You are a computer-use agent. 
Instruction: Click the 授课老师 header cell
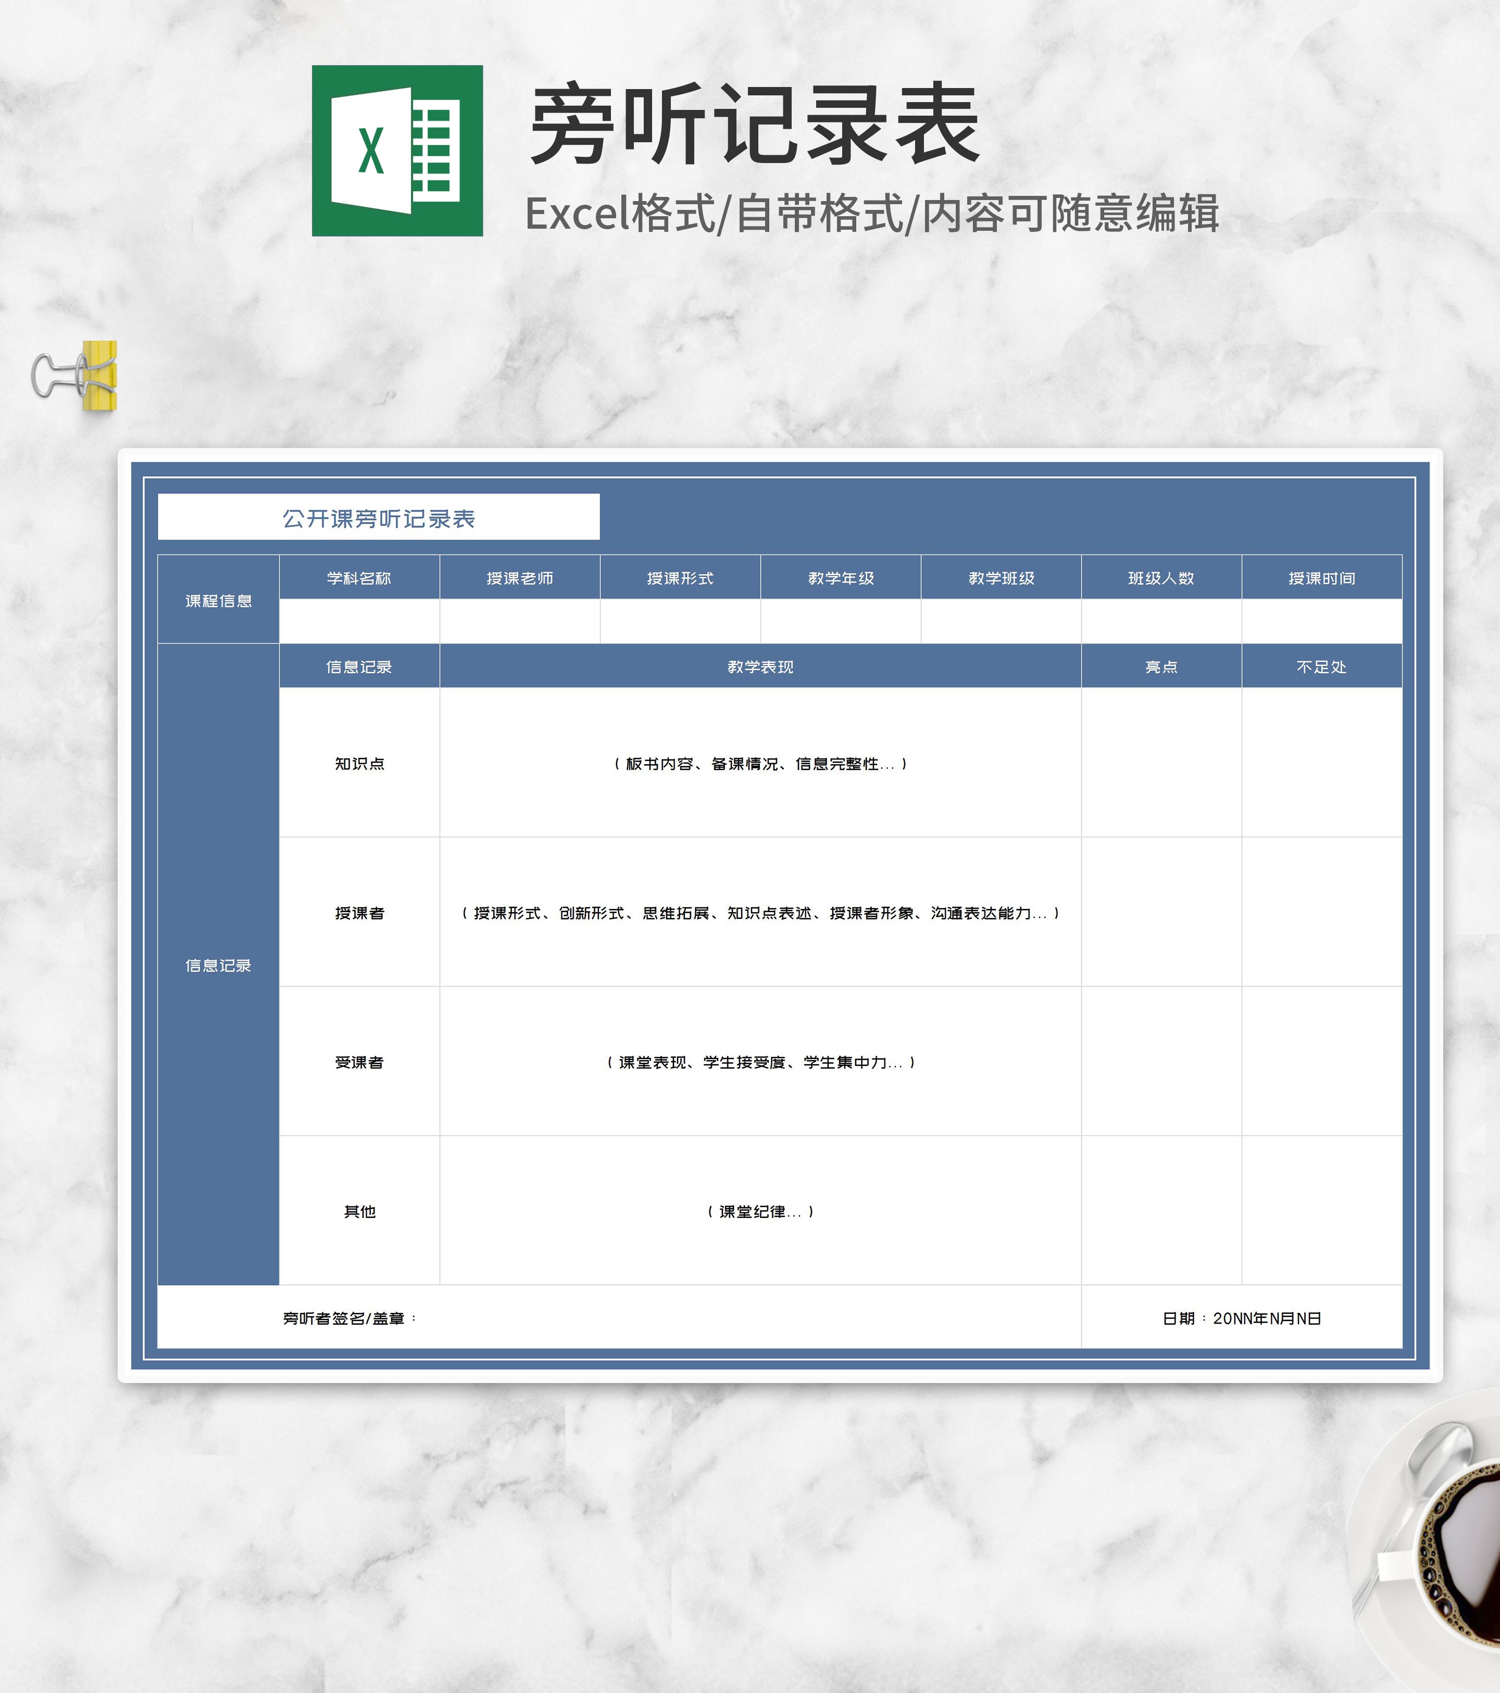tap(519, 577)
